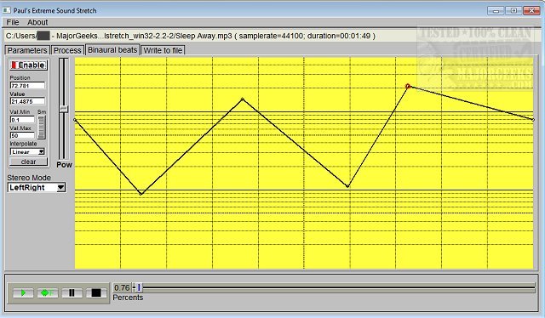The width and height of the screenshot is (545, 318).
Task: Expand the Stereo Mode LeftRight dropdown
Action: (x=37, y=187)
